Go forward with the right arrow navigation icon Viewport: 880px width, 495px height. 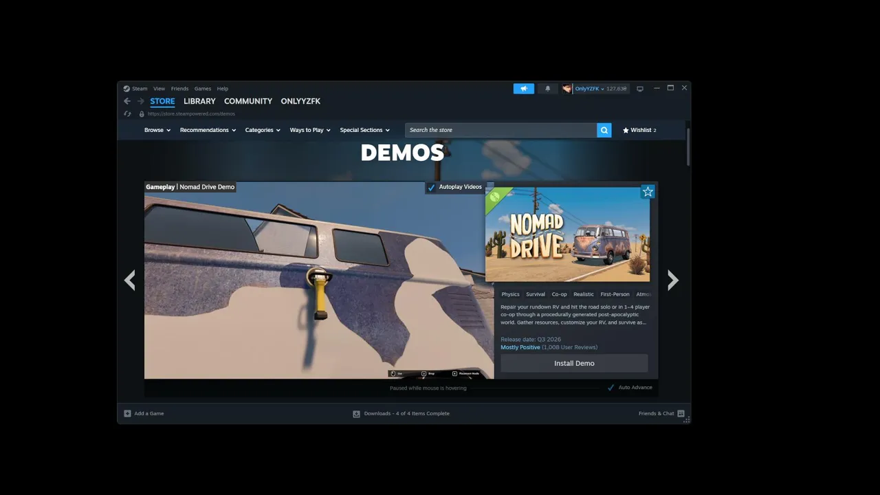(x=140, y=101)
